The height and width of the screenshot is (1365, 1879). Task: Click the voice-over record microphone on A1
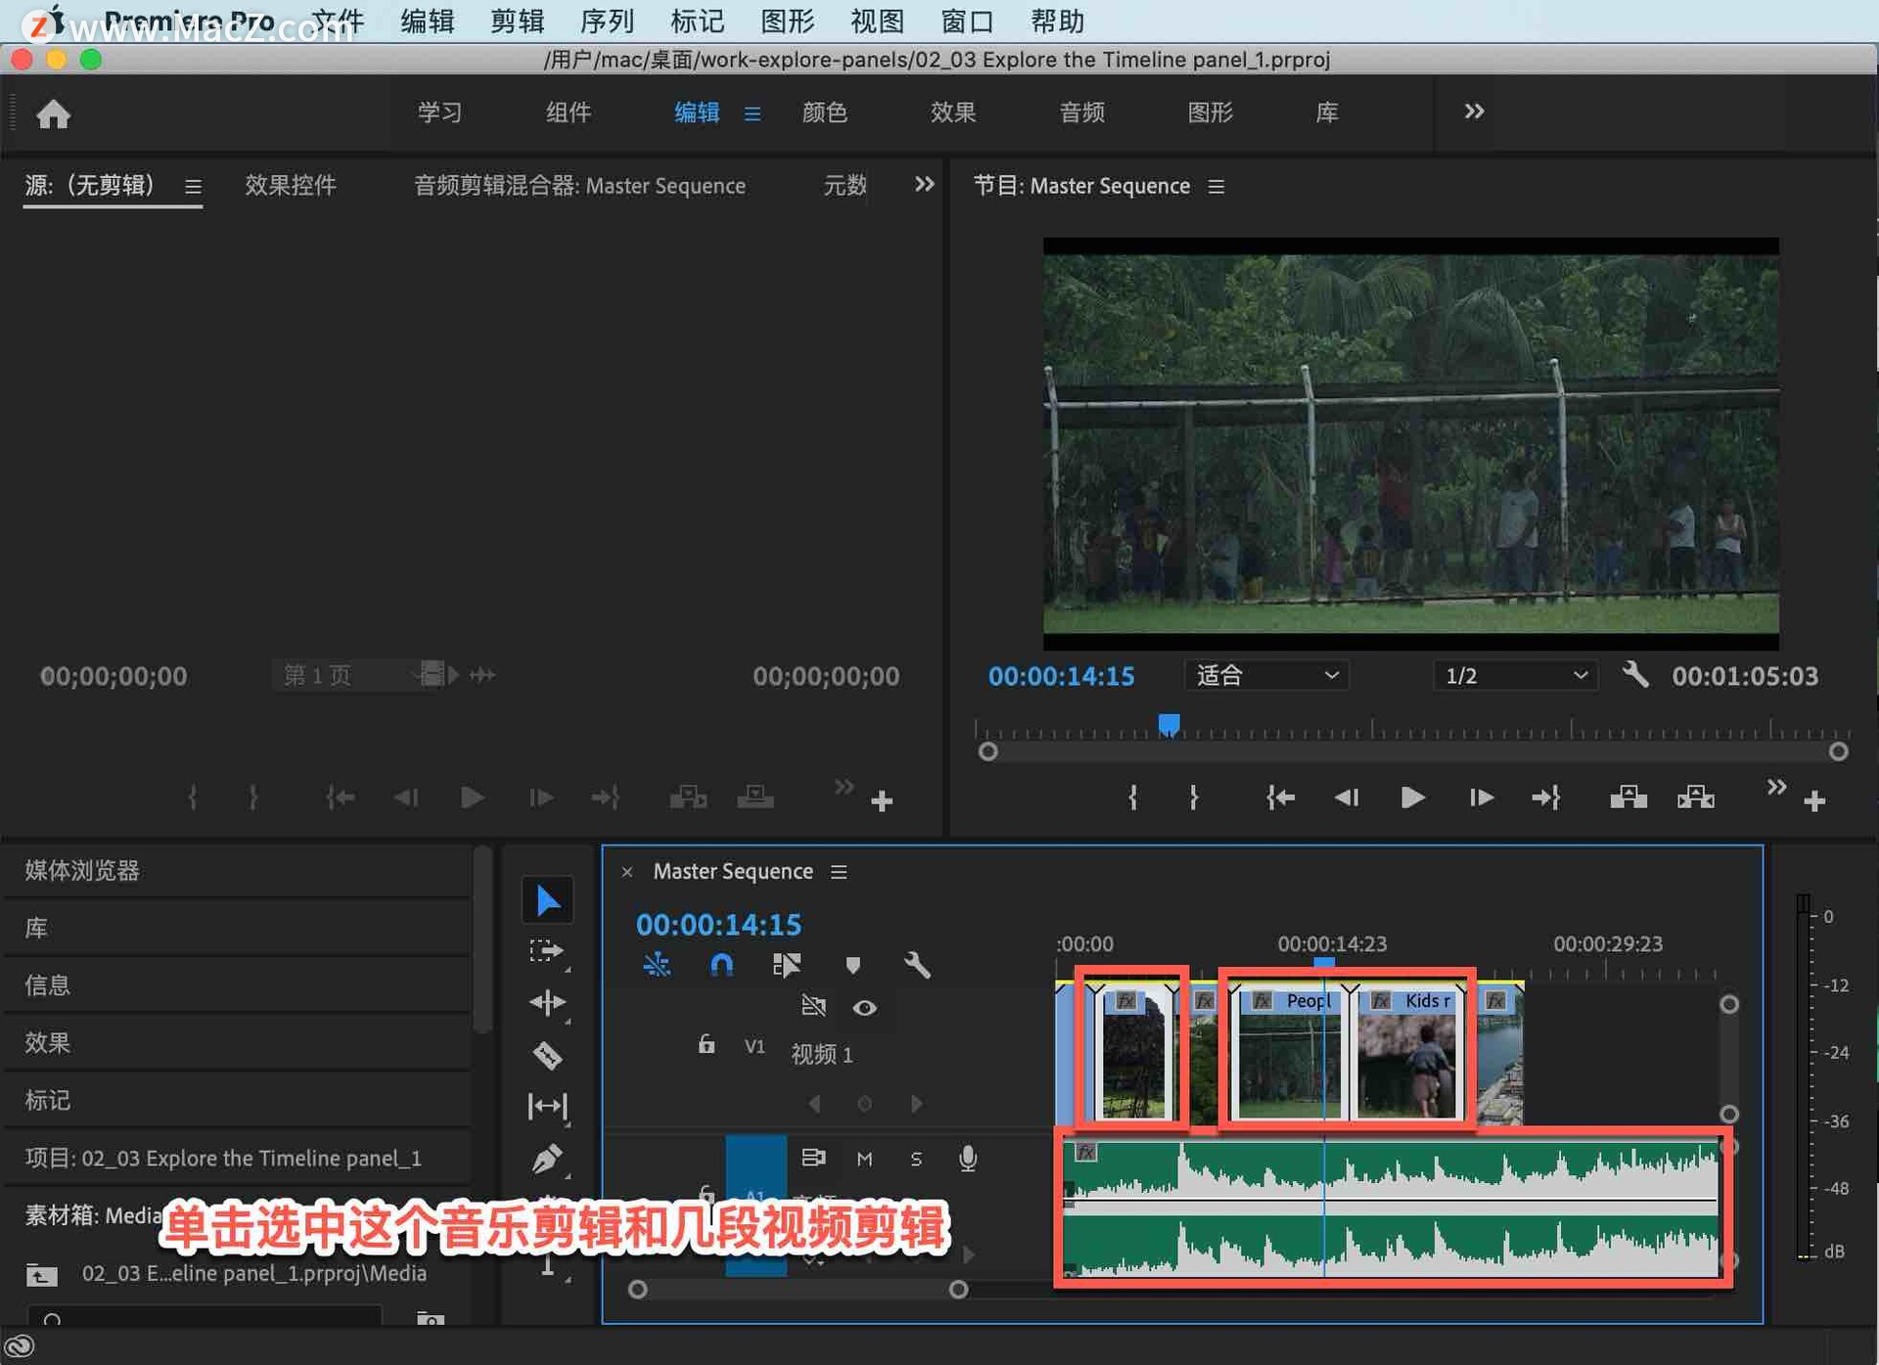(967, 1159)
